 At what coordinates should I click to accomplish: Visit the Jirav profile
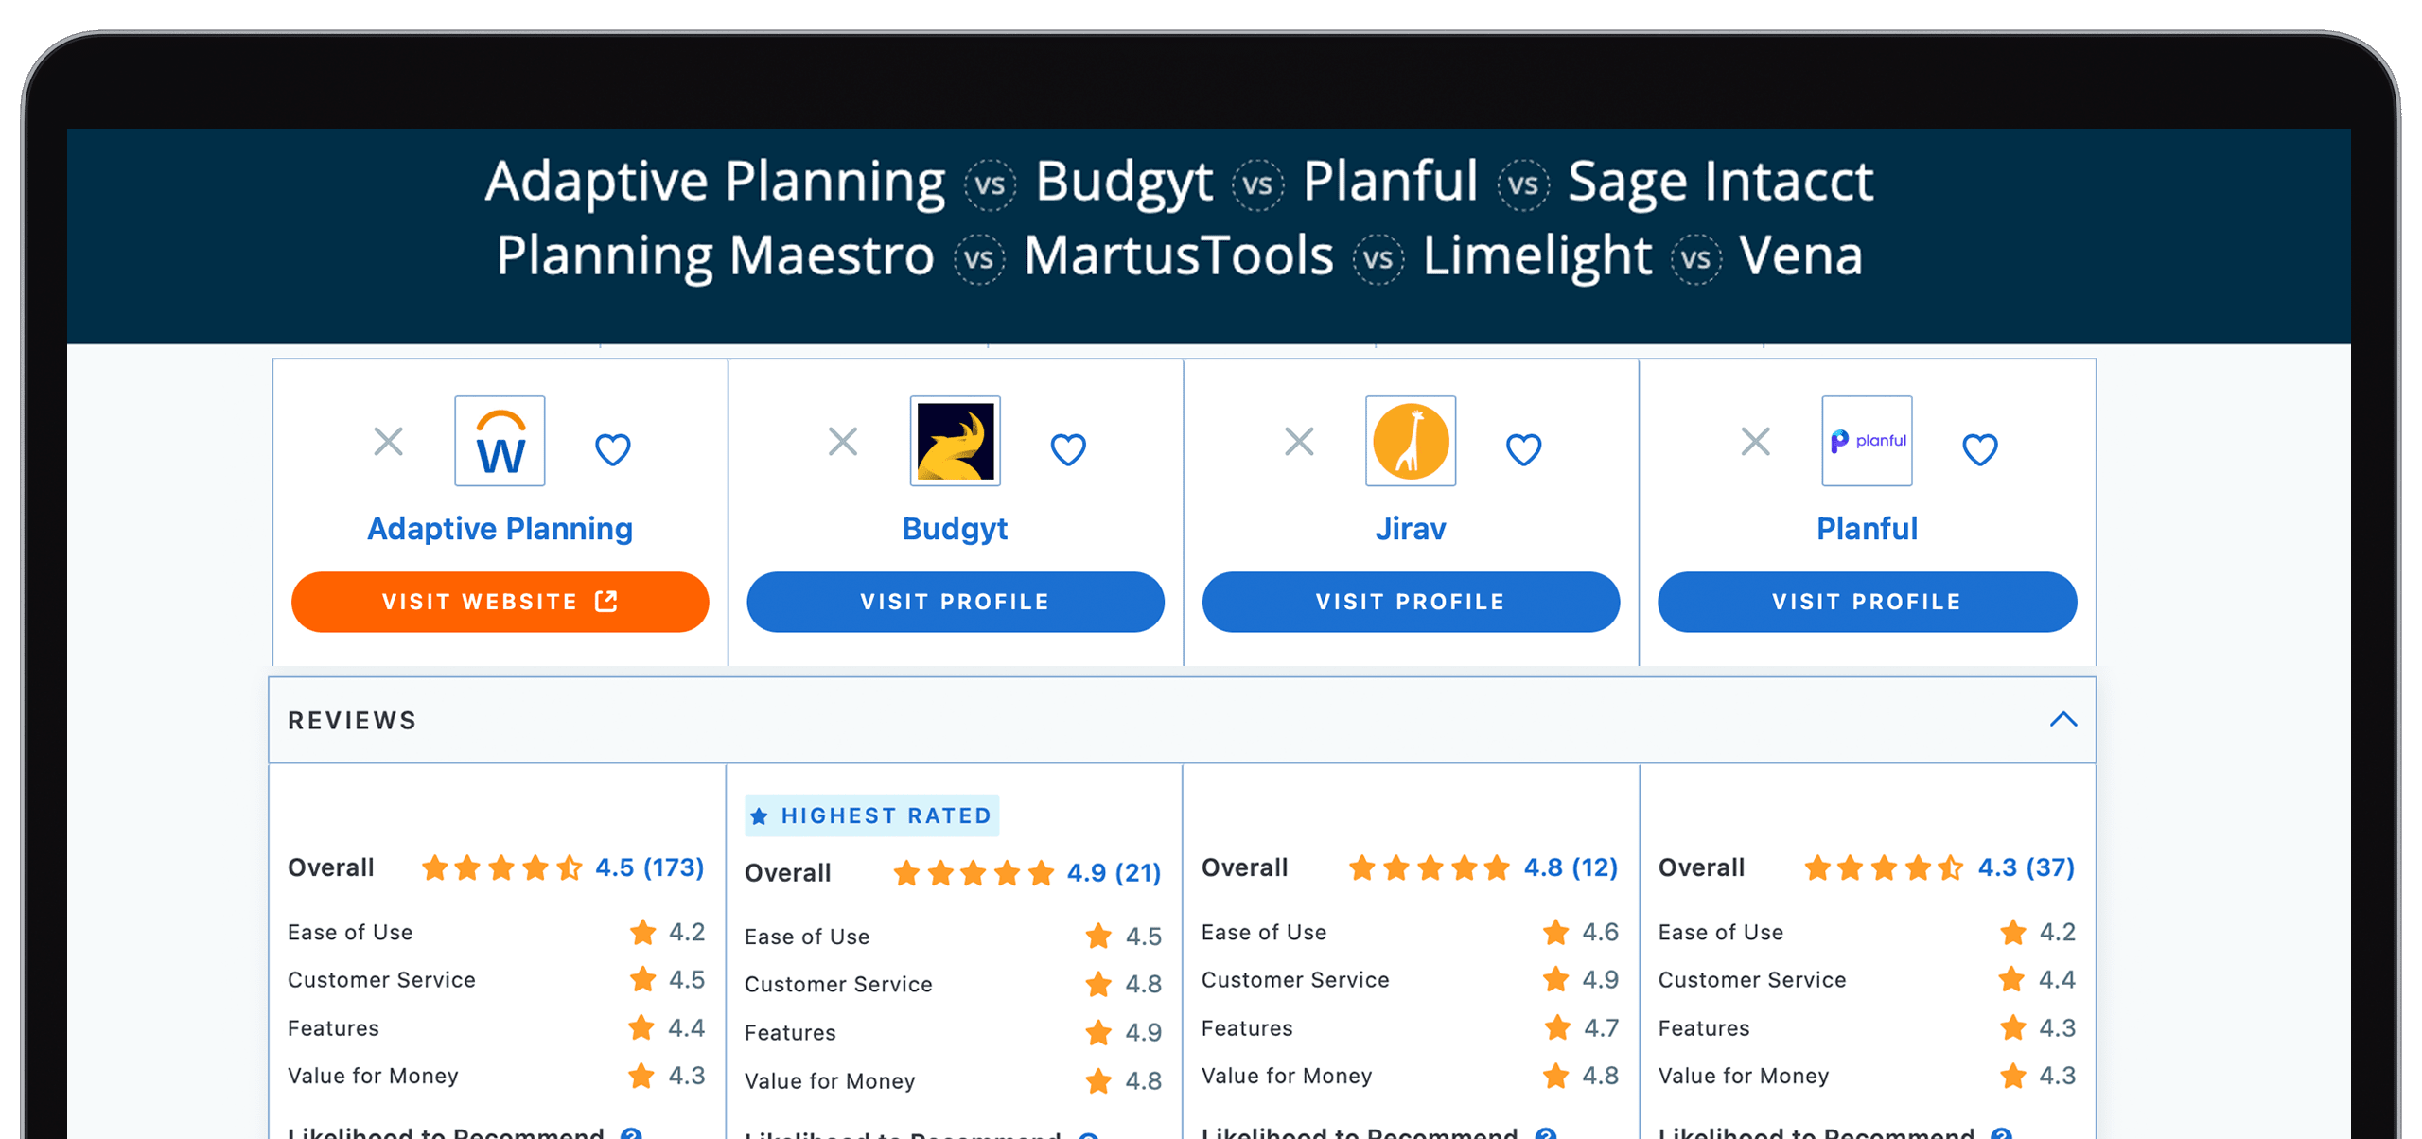click(x=1410, y=602)
